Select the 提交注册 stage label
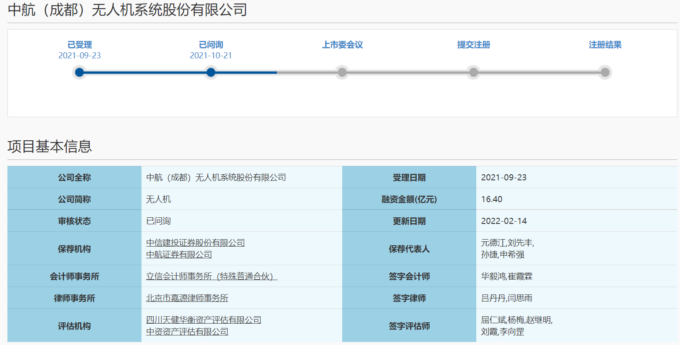 (474, 45)
